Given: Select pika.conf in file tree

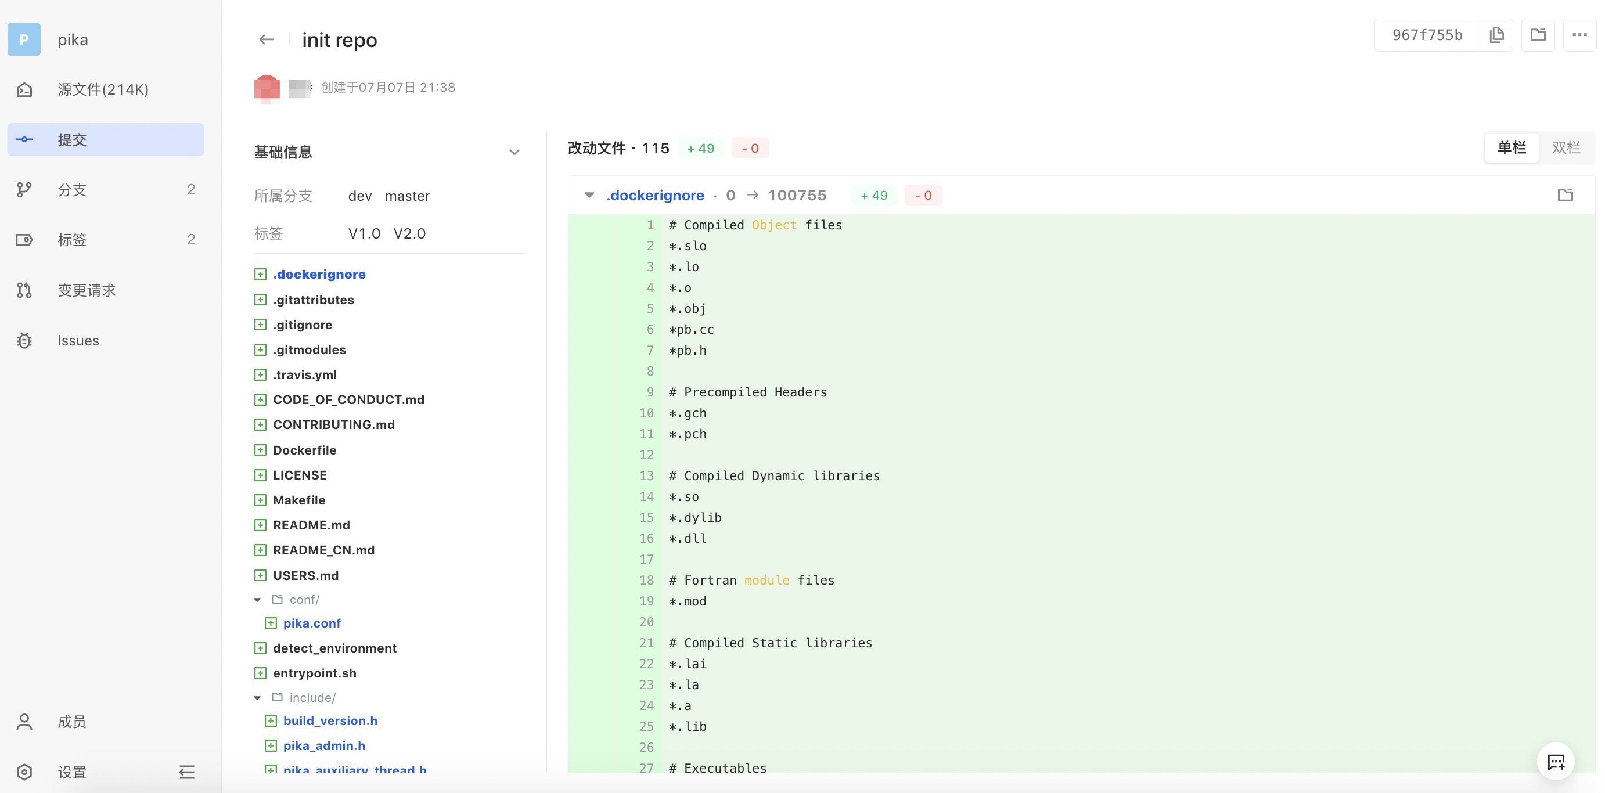Looking at the screenshot, I should coord(311,623).
